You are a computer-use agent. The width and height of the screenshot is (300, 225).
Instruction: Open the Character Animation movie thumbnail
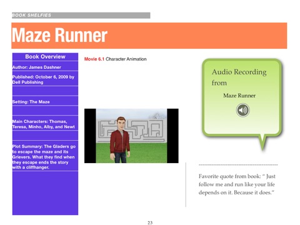click(131, 136)
